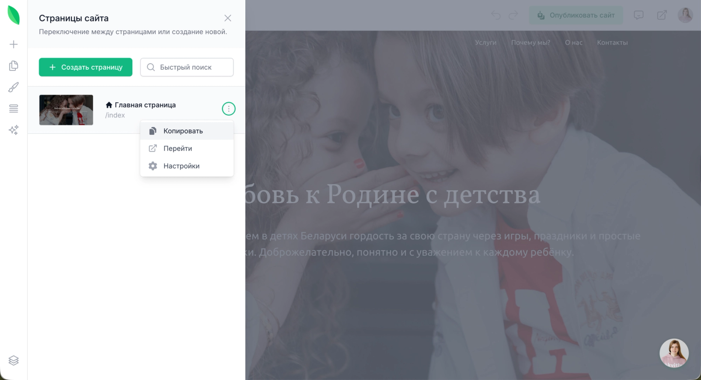
Task: Click the Создать страницу button
Action: (x=86, y=67)
